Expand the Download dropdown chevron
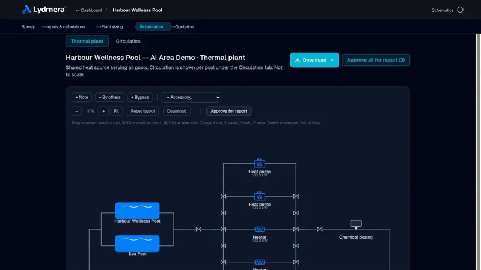The image size is (481, 270). tap(332, 60)
